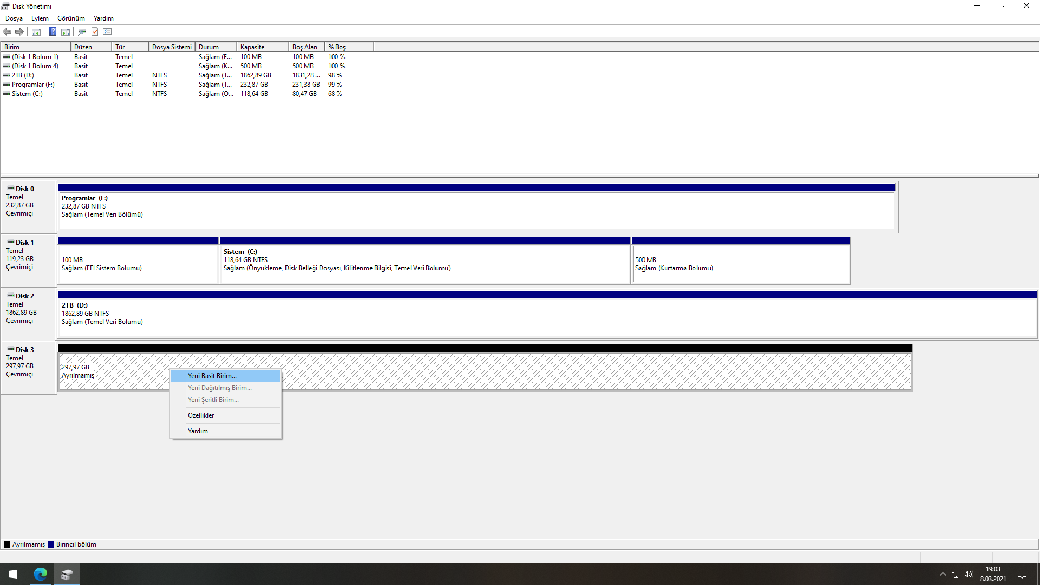Open the Eylem menu
The width and height of the screenshot is (1040, 585).
pyautogui.click(x=40, y=18)
